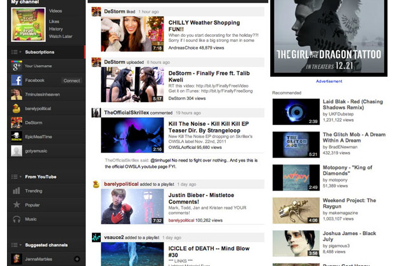Click the vsauce2 name in the feed header
This screenshot has width=397, height=266.
(114, 237)
